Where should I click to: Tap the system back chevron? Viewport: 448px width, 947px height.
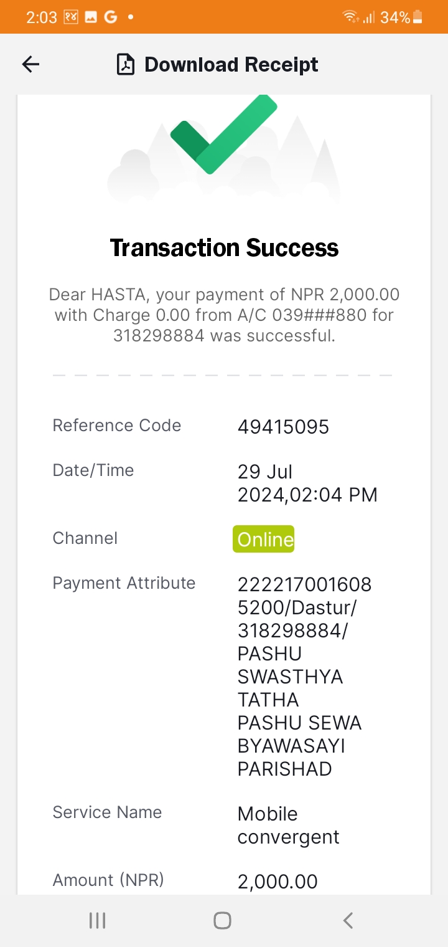348,920
